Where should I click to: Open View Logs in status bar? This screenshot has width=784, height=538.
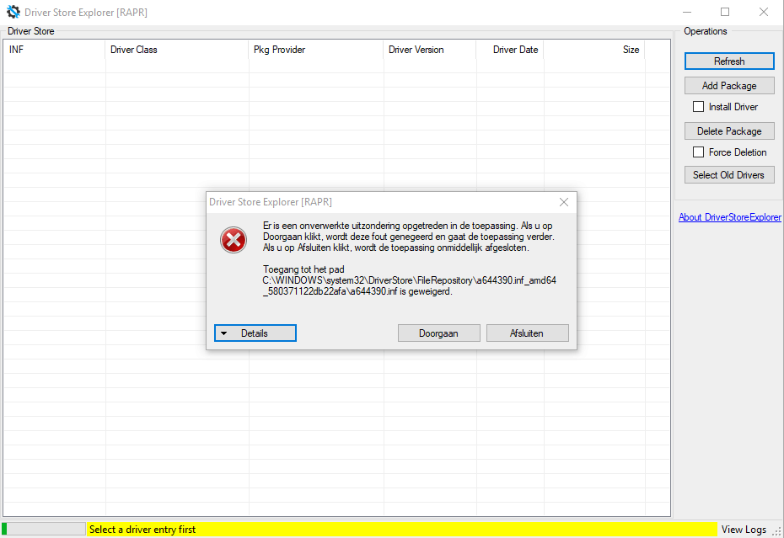pos(744,530)
